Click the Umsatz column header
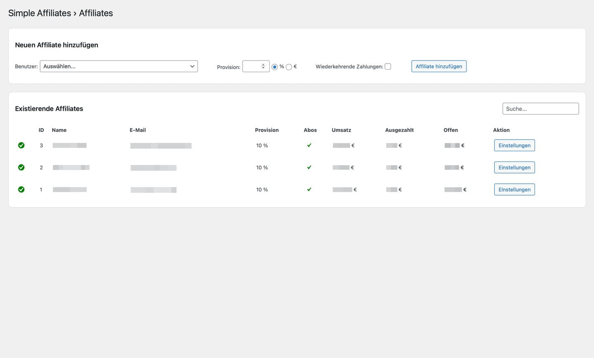 click(341, 130)
